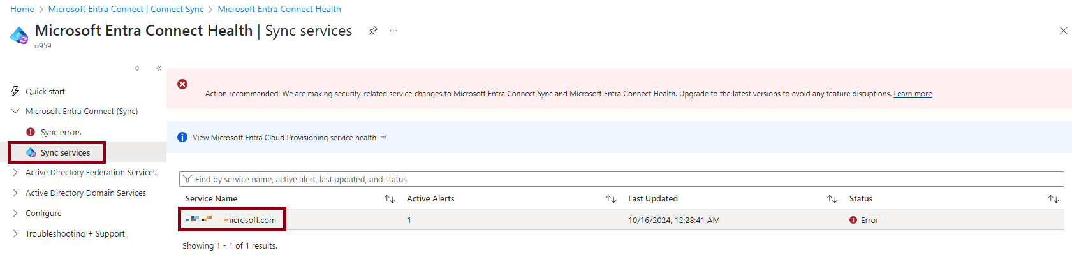Click the blue info icon in banner
Screen dimensions: 1072x262
(x=182, y=137)
